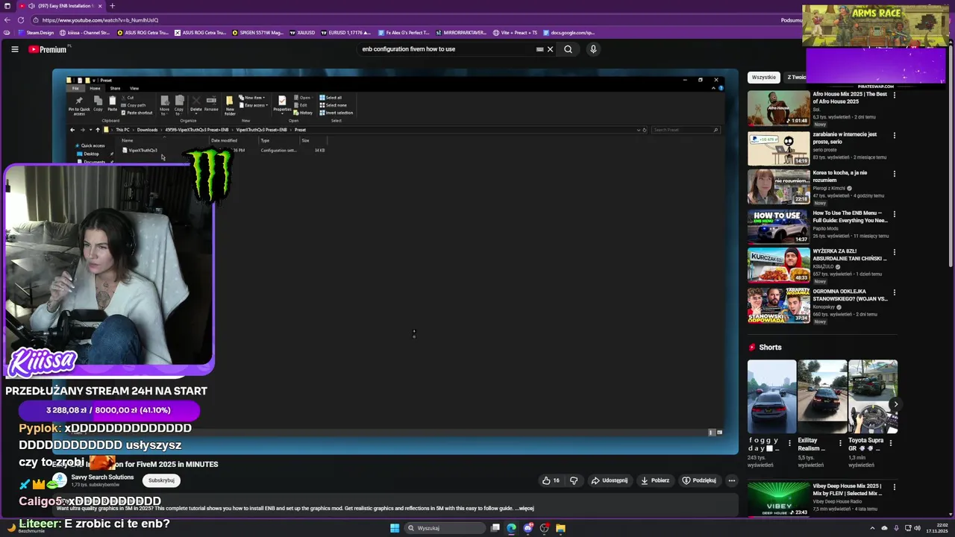Open Savvy Search Solutions channel link
This screenshot has width=955, height=537.
point(102,477)
